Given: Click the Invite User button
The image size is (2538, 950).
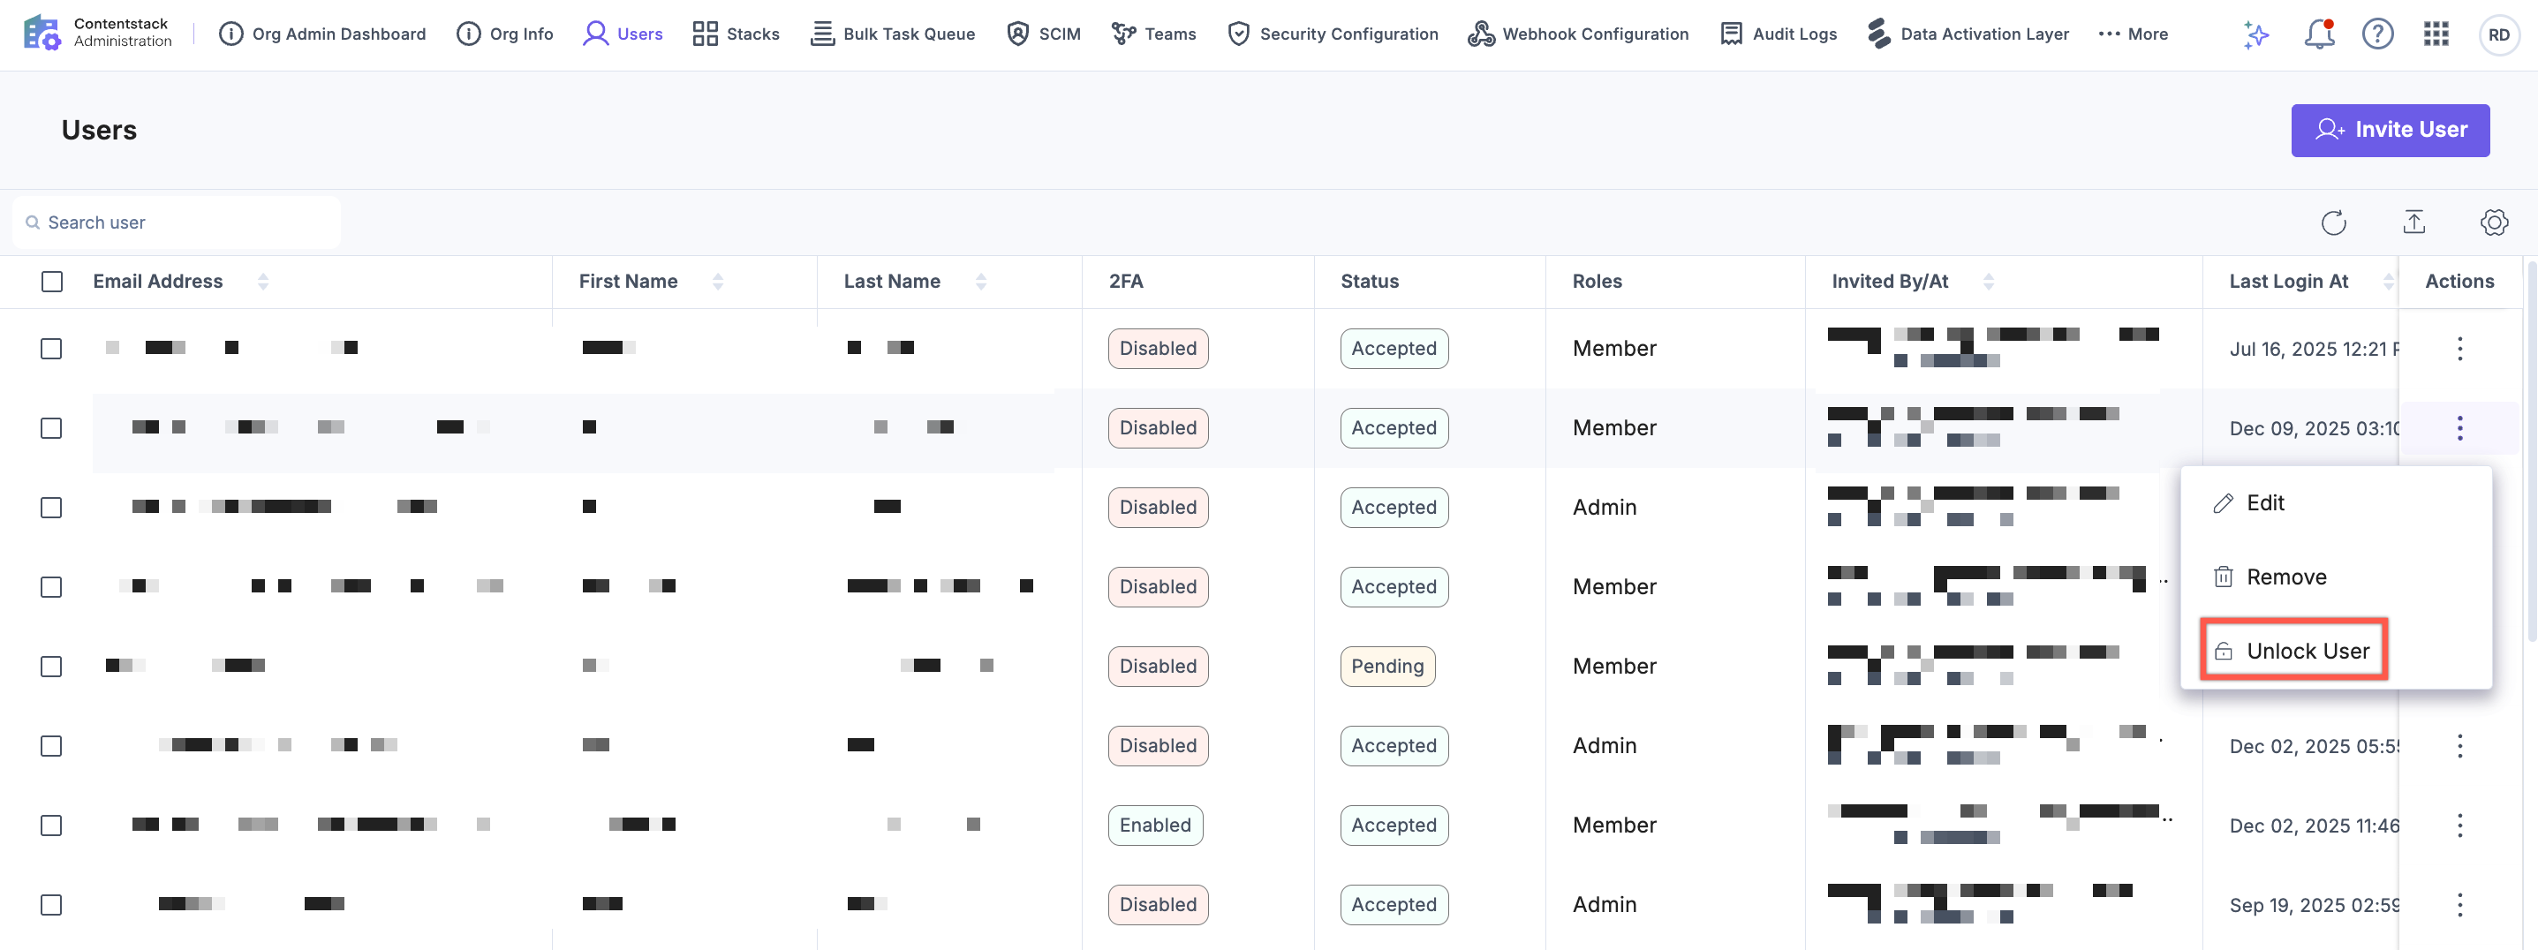Looking at the screenshot, I should pos(2390,130).
